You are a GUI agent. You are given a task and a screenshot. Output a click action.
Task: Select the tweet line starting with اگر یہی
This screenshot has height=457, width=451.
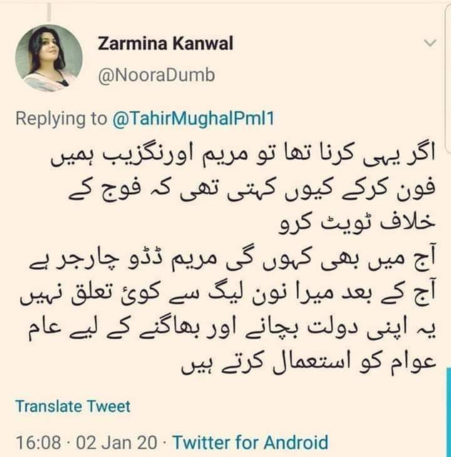[243, 156]
